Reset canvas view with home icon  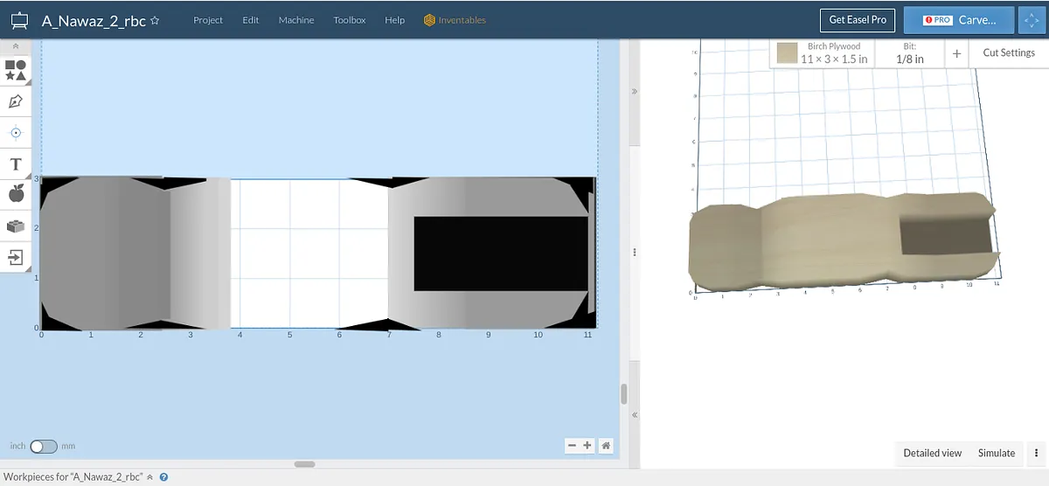(606, 446)
